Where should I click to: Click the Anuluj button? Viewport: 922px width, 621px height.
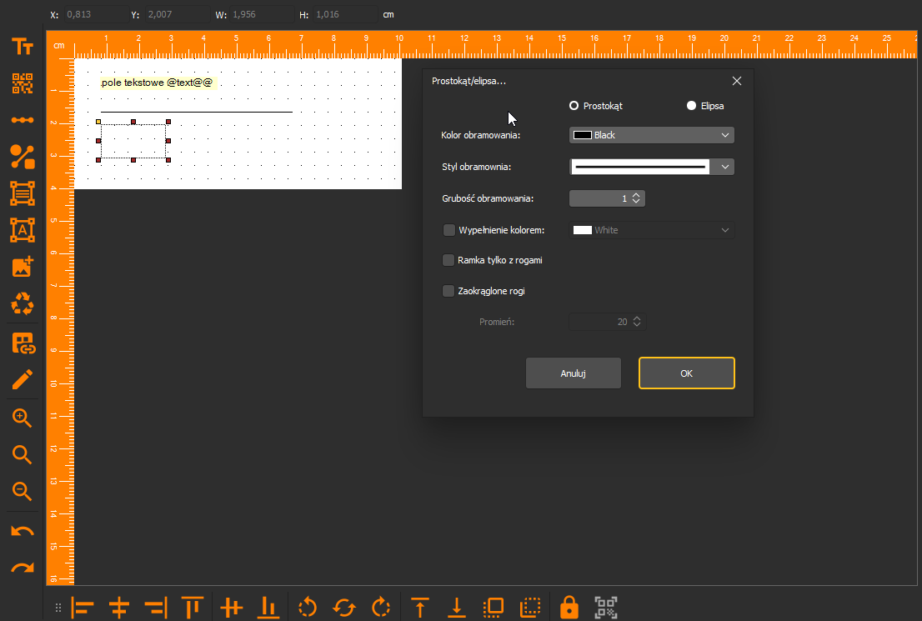click(x=574, y=373)
